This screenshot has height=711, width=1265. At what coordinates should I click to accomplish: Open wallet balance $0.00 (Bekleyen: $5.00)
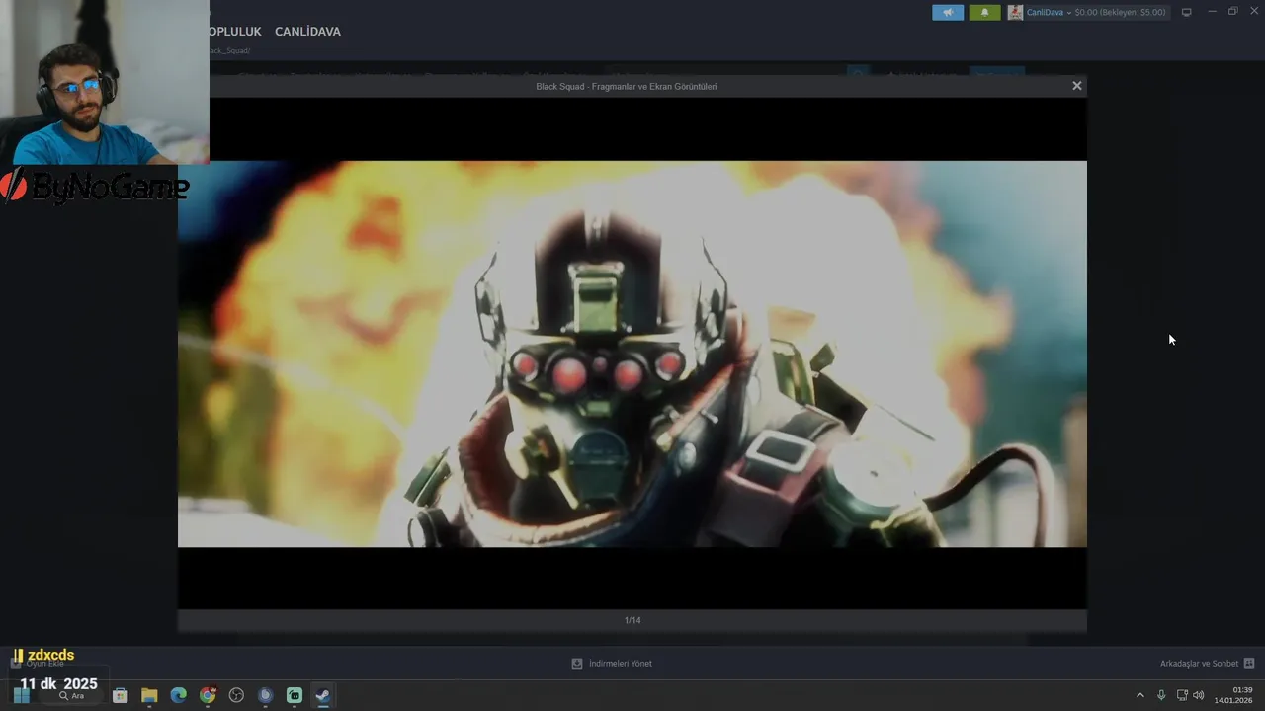tap(1120, 12)
